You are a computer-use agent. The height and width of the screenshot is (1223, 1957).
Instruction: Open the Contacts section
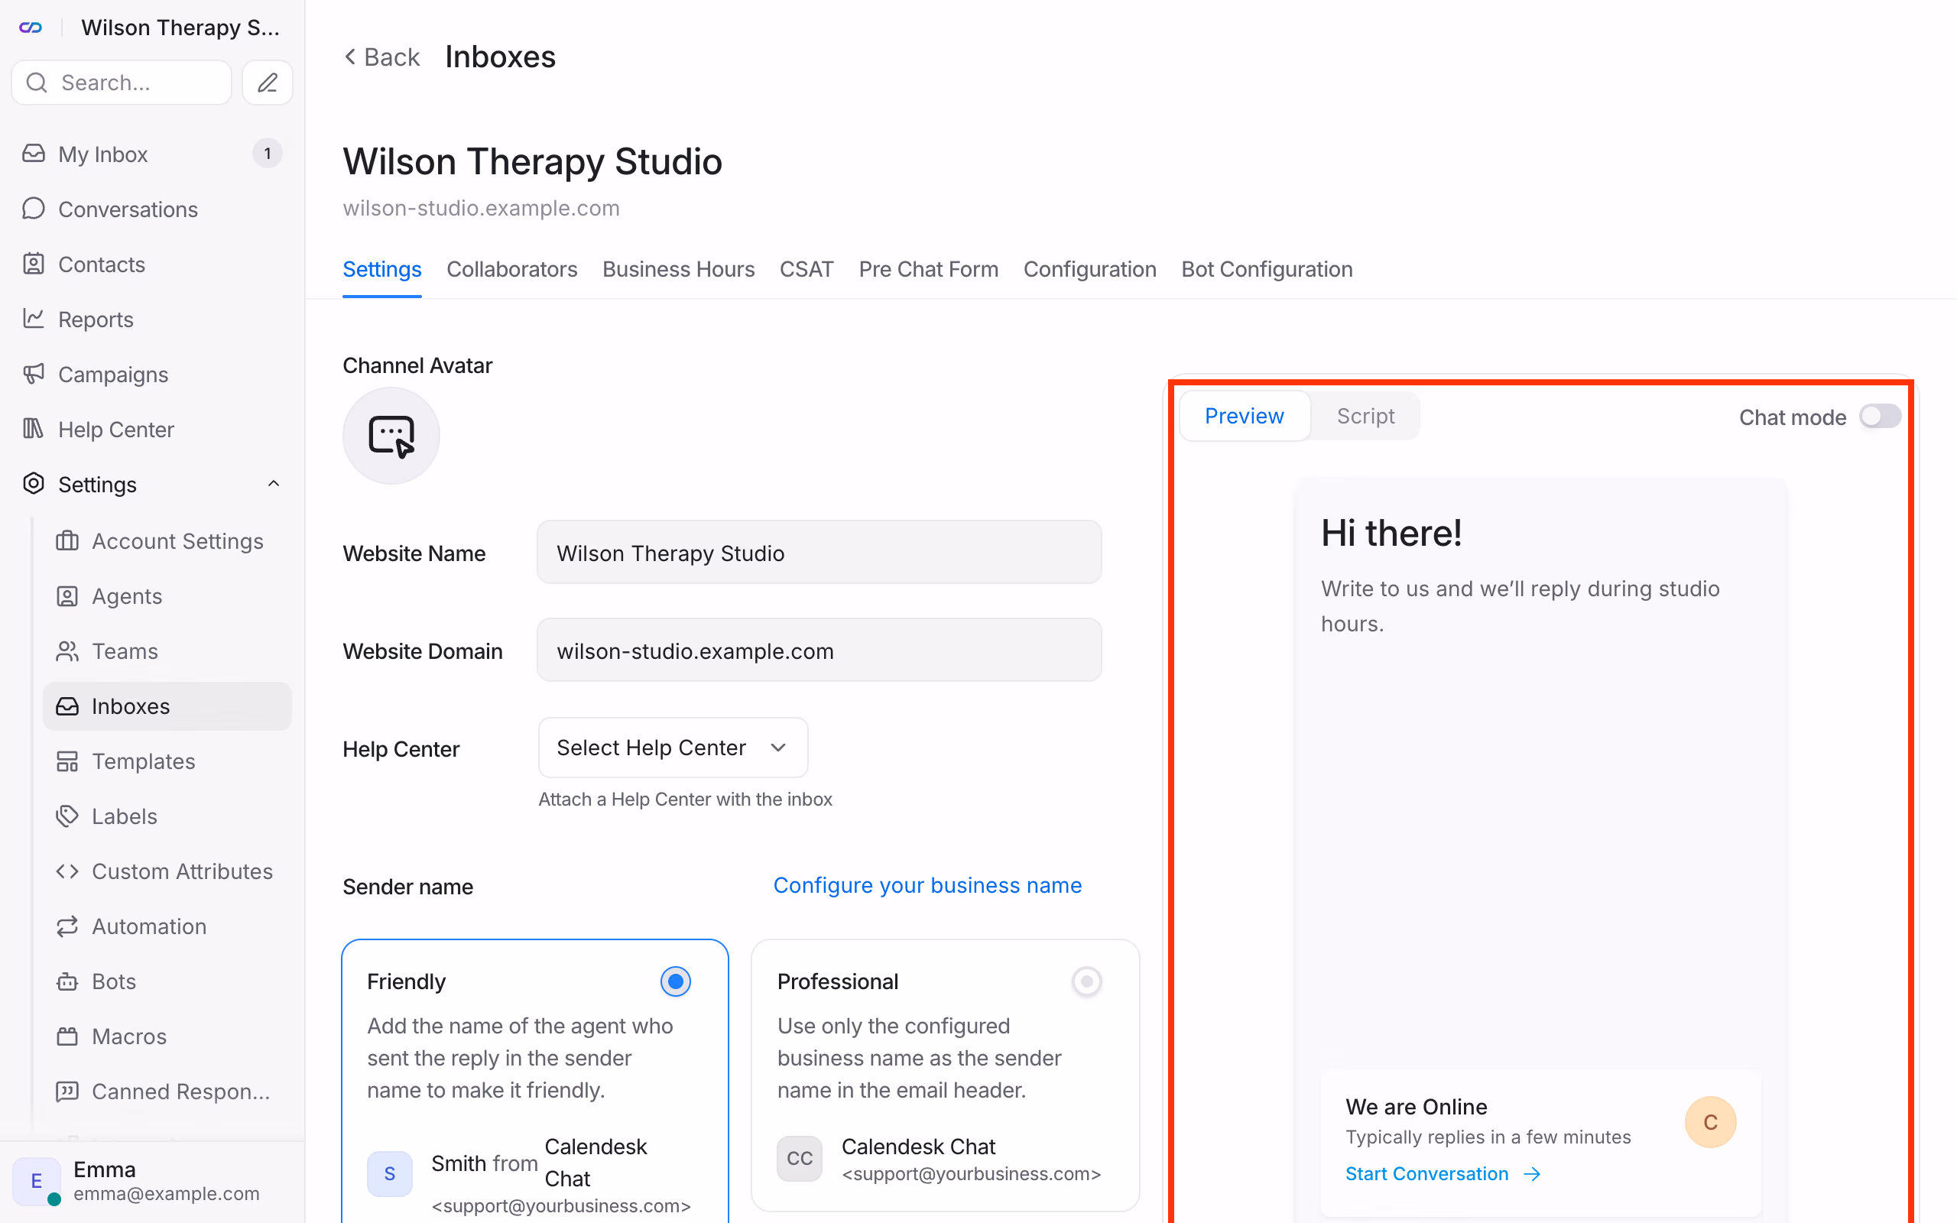coord(152,264)
